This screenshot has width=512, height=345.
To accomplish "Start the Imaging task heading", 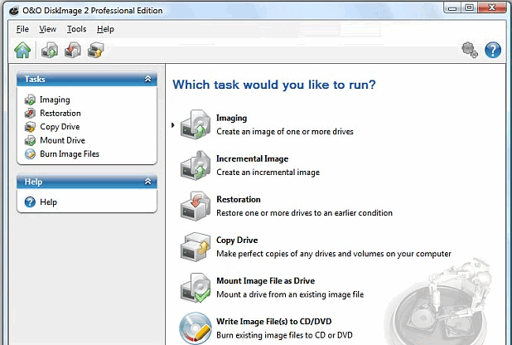I will click(x=231, y=118).
